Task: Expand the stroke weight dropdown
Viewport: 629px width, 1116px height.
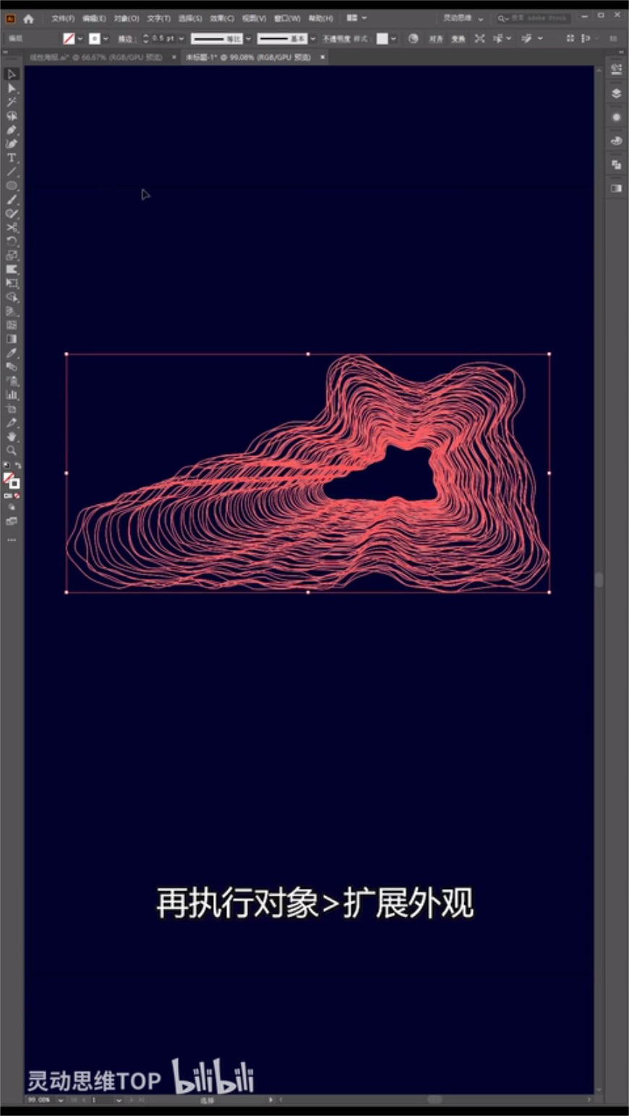Action: click(181, 39)
